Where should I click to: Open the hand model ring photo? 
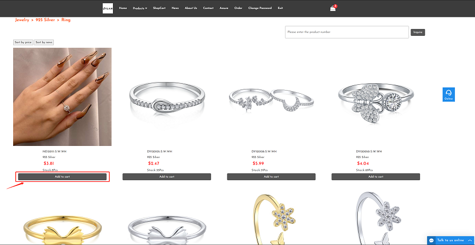point(62,97)
